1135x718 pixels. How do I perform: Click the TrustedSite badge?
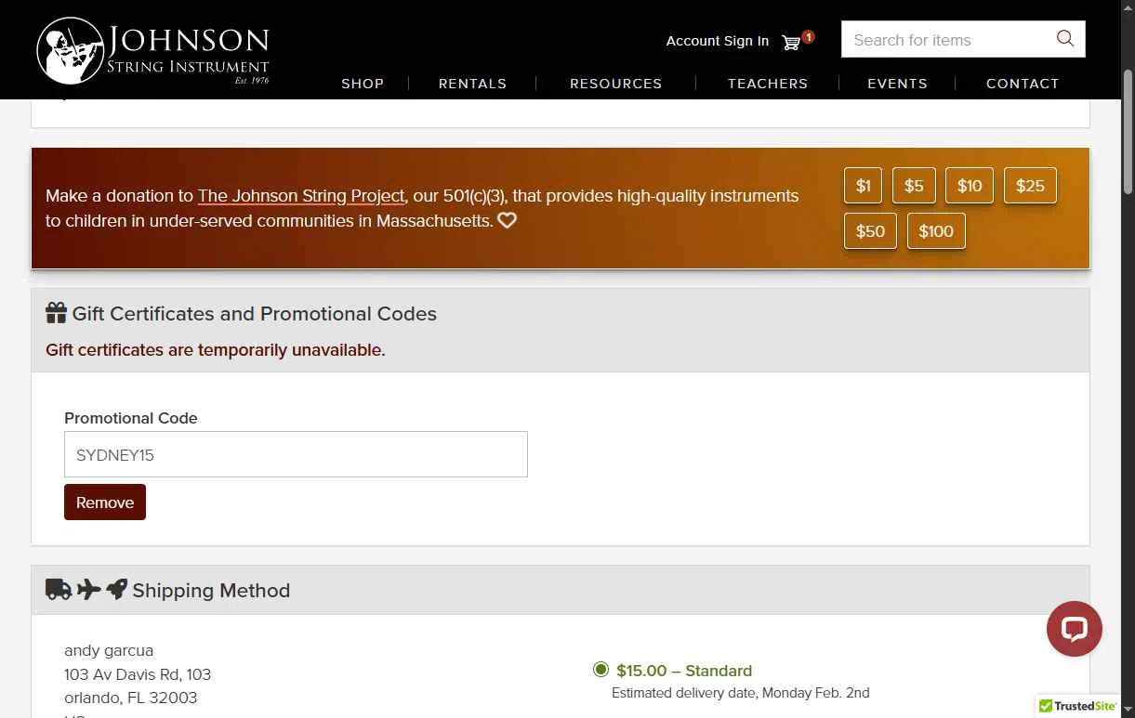pos(1078,706)
